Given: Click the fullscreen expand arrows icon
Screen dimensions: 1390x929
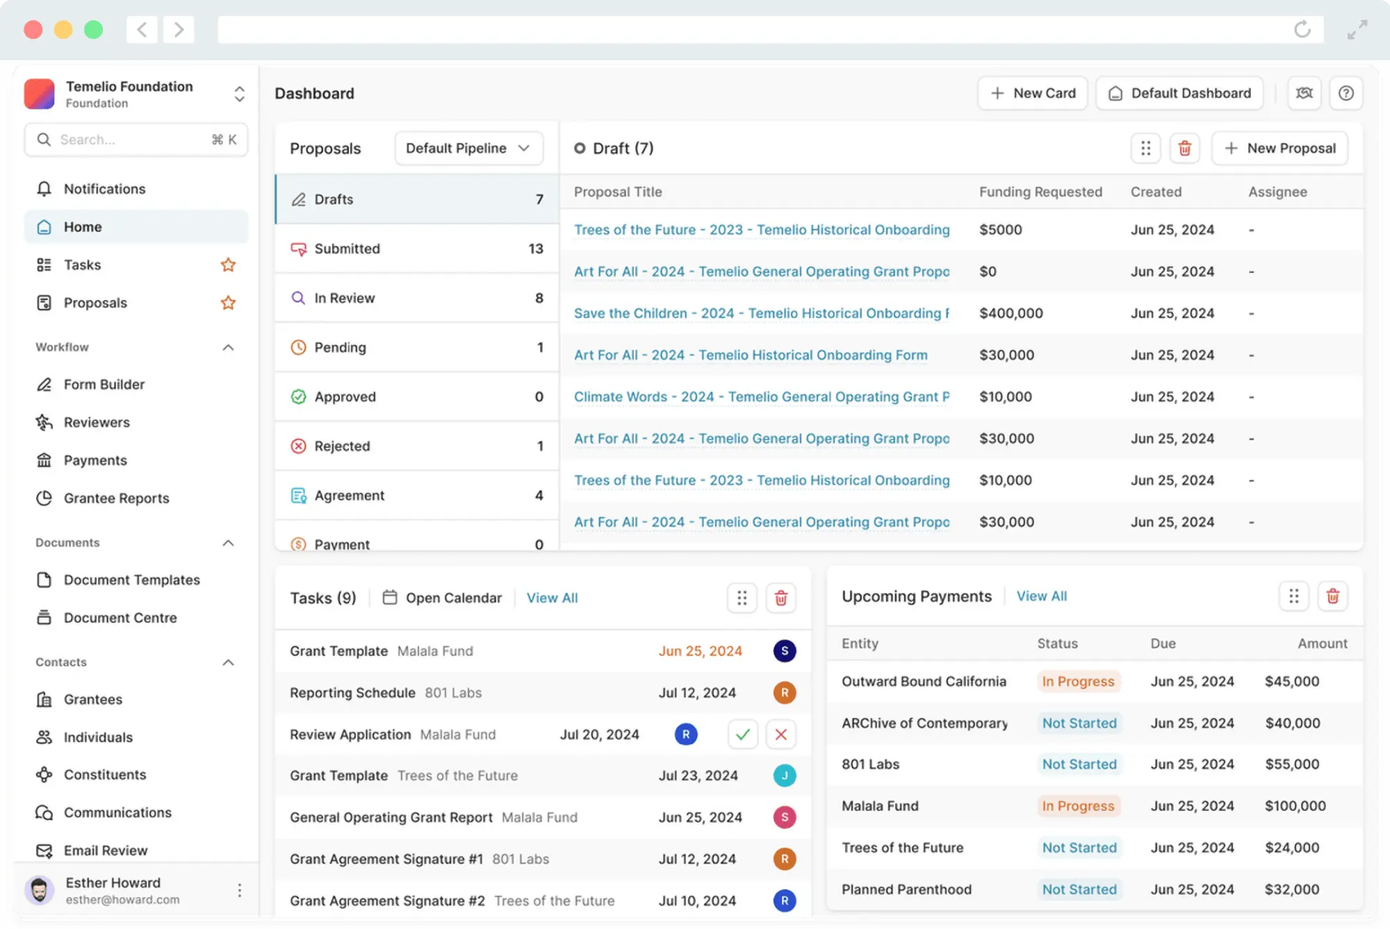Looking at the screenshot, I should (x=1357, y=29).
